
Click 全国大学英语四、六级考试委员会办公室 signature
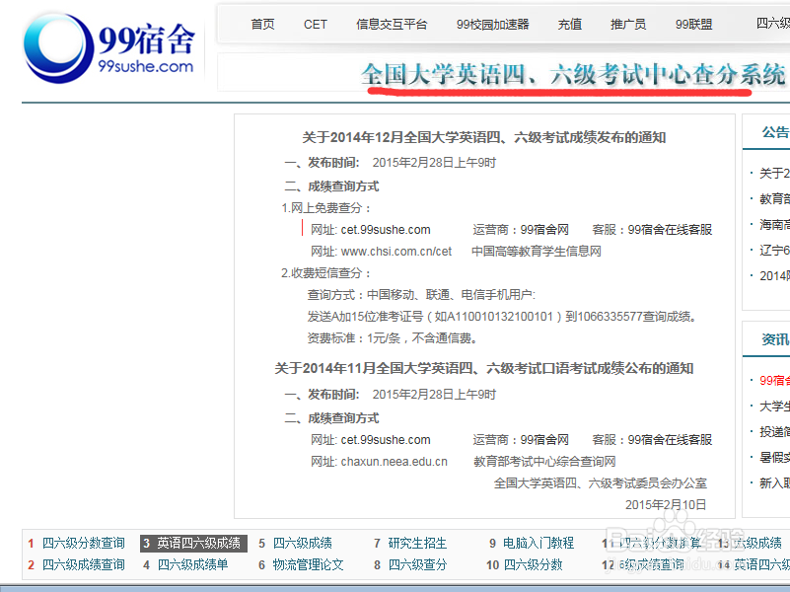600,483
